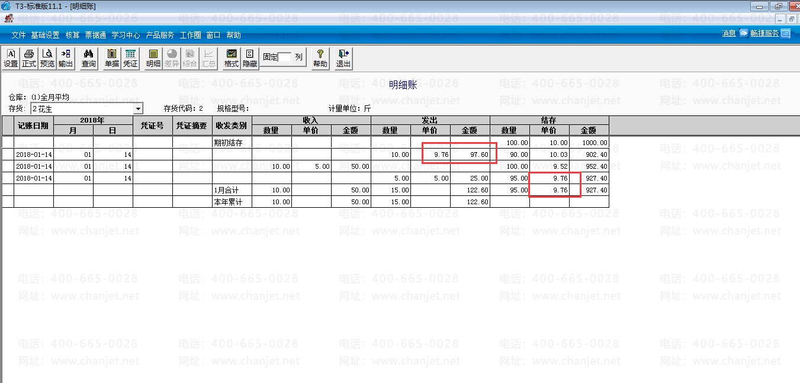The width and height of the screenshot is (800, 383).
Task: Click the 消息 link
Action: (729, 34)
